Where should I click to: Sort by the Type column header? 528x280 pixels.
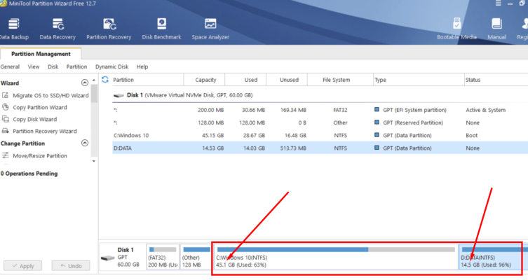click(419, 80)
